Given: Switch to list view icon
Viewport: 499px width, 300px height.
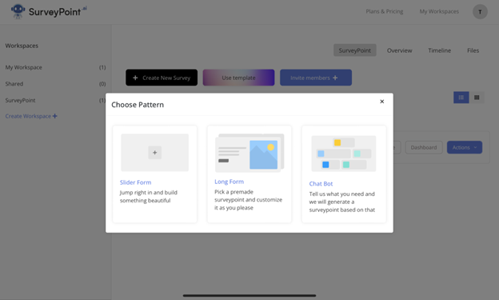Looking at the screenshot, I should [461, 98].
